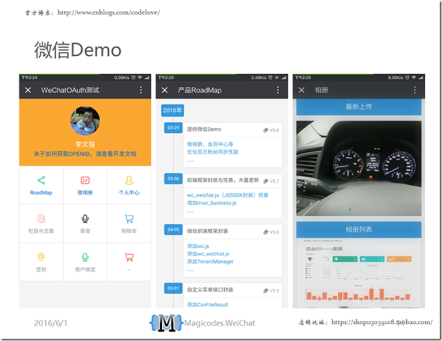Open the 提供微信Demo entry title
The image size is (442, 341).
[x=204, y=129]
